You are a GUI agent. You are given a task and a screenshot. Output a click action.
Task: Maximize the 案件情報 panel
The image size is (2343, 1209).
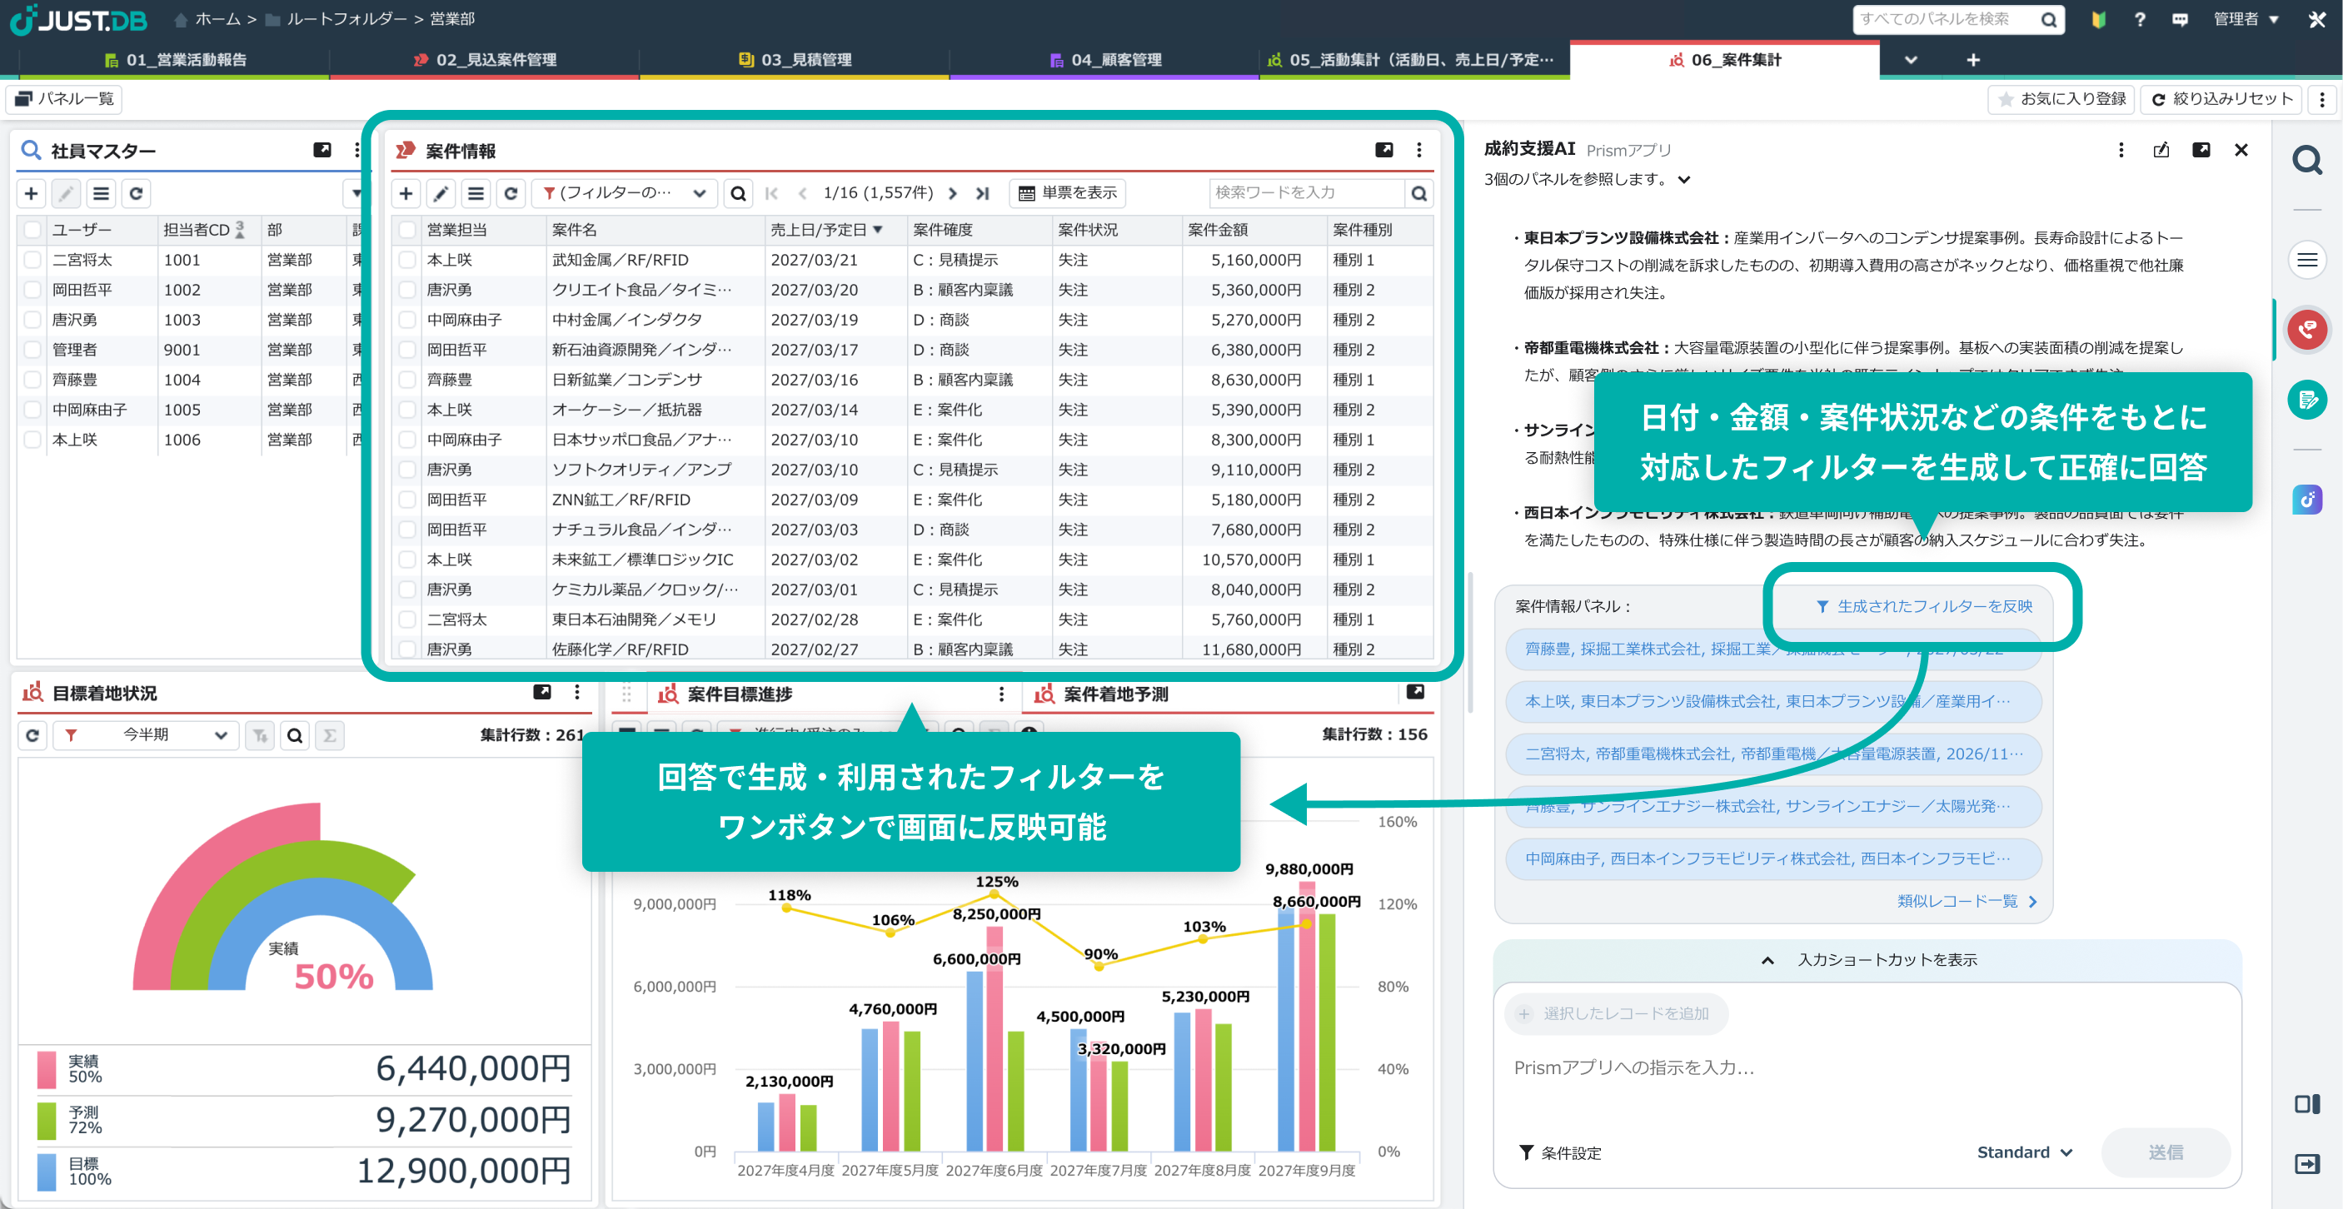click(1383, 150)
